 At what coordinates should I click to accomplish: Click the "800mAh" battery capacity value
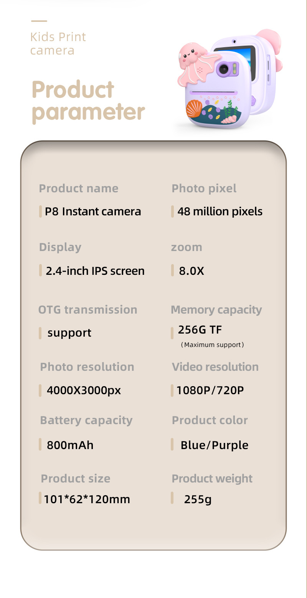tap(70, 445)
